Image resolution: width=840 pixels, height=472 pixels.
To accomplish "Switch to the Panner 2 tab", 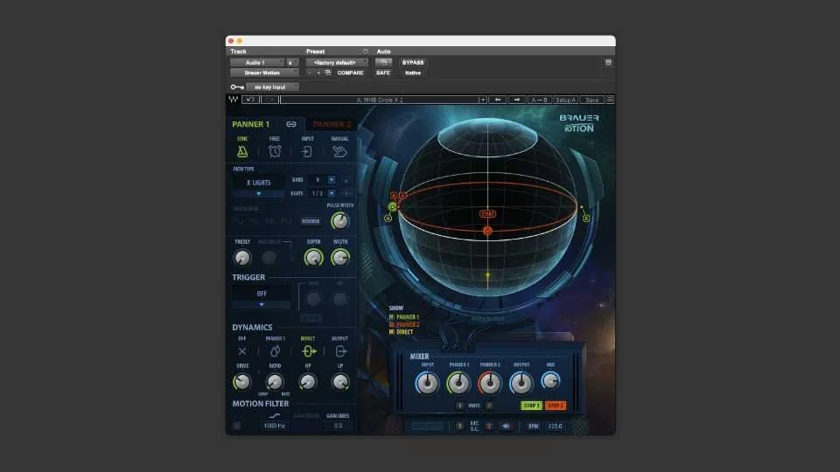I will [332, 124].
